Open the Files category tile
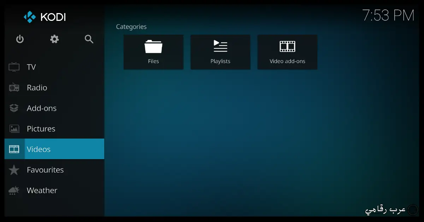 (153, 52)
